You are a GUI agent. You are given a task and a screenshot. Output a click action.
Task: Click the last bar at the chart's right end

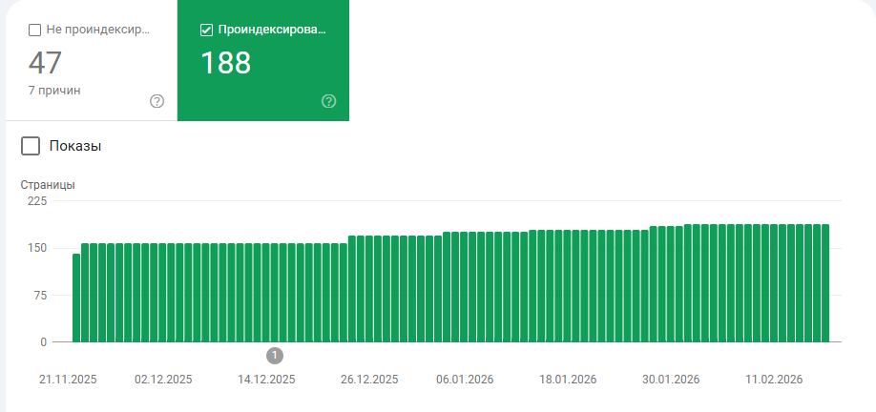coord(825,283)
